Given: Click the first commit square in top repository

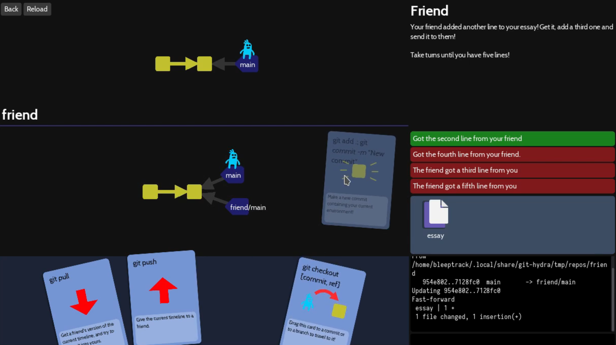Looking at the screenshot, I should coord(163,64).
